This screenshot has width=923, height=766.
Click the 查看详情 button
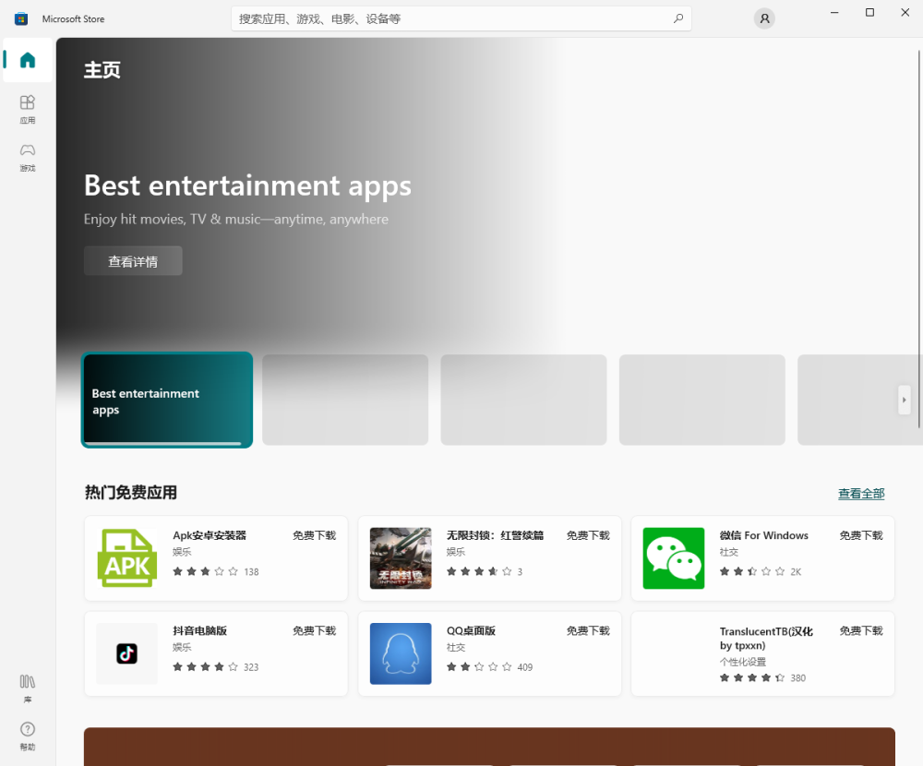click(133, 261)
